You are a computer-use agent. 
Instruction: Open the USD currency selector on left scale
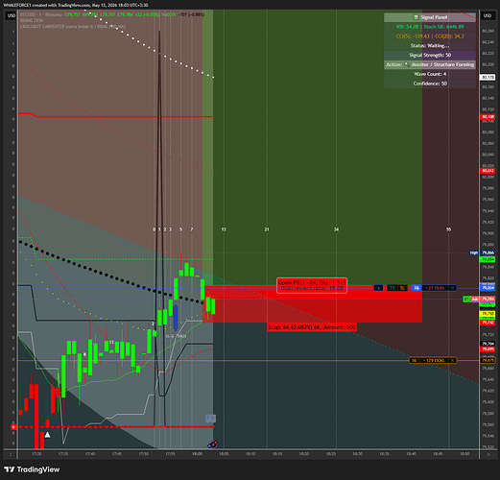tap(12, 15)
